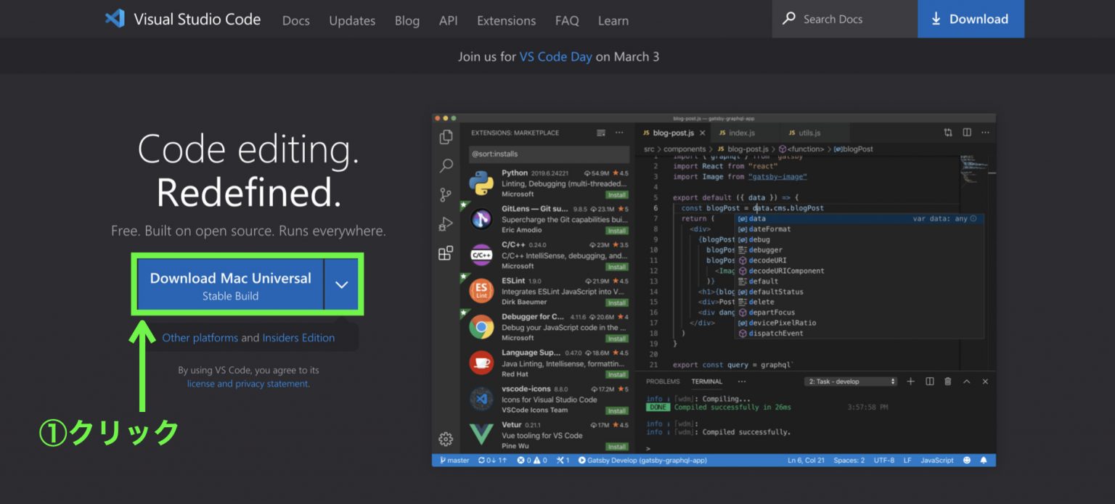Viewport: 1115px width, 504px height.
Task: Select the Search magnifier icon
Action: click(x=446, y=165)
